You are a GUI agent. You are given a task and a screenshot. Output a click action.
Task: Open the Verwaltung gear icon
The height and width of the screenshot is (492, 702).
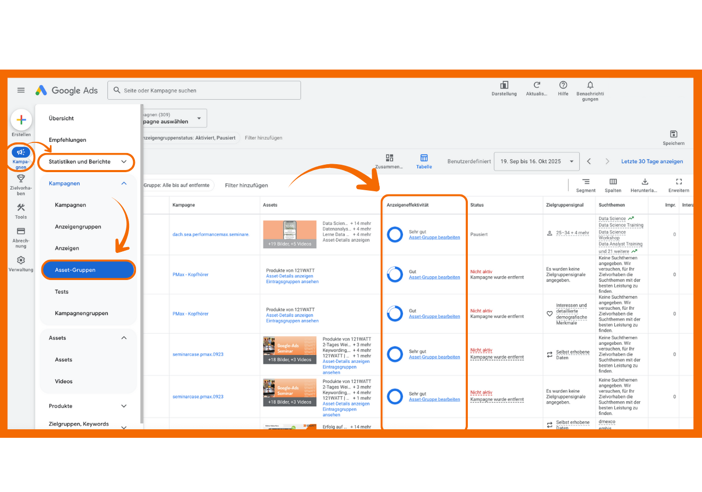tap(21, 260)
